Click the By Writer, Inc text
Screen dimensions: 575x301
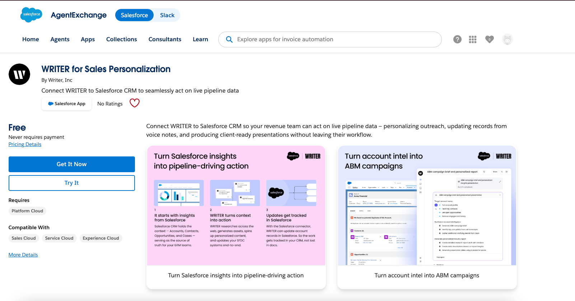[x=57, y=80]
